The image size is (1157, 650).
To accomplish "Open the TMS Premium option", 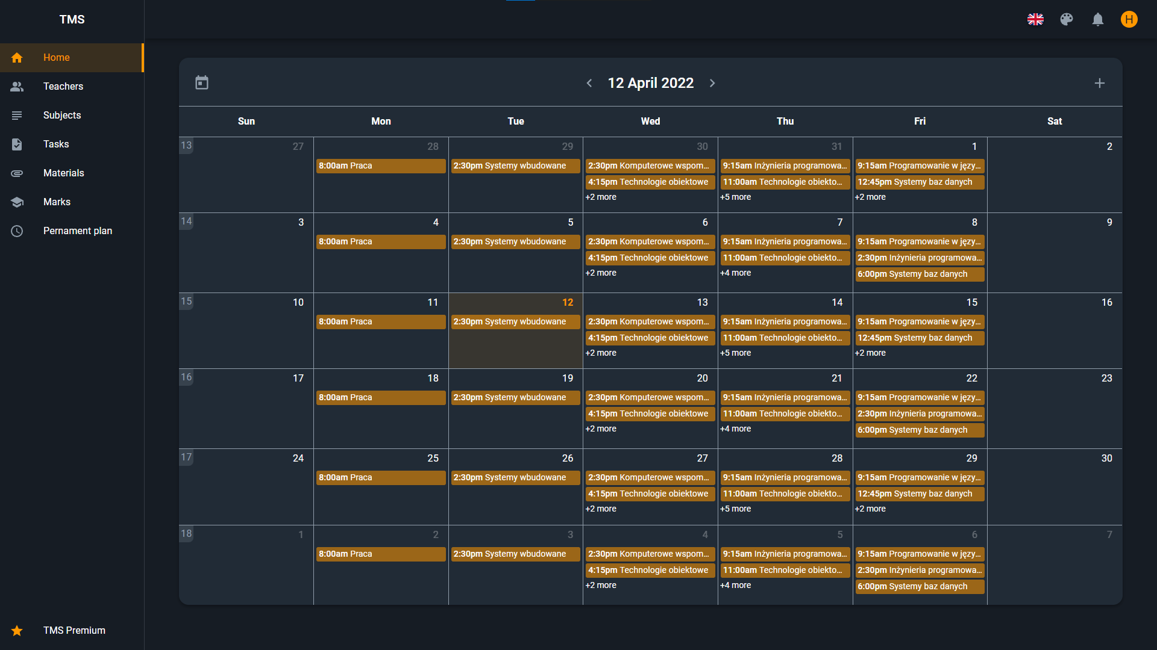I will [x=74, y=630].
